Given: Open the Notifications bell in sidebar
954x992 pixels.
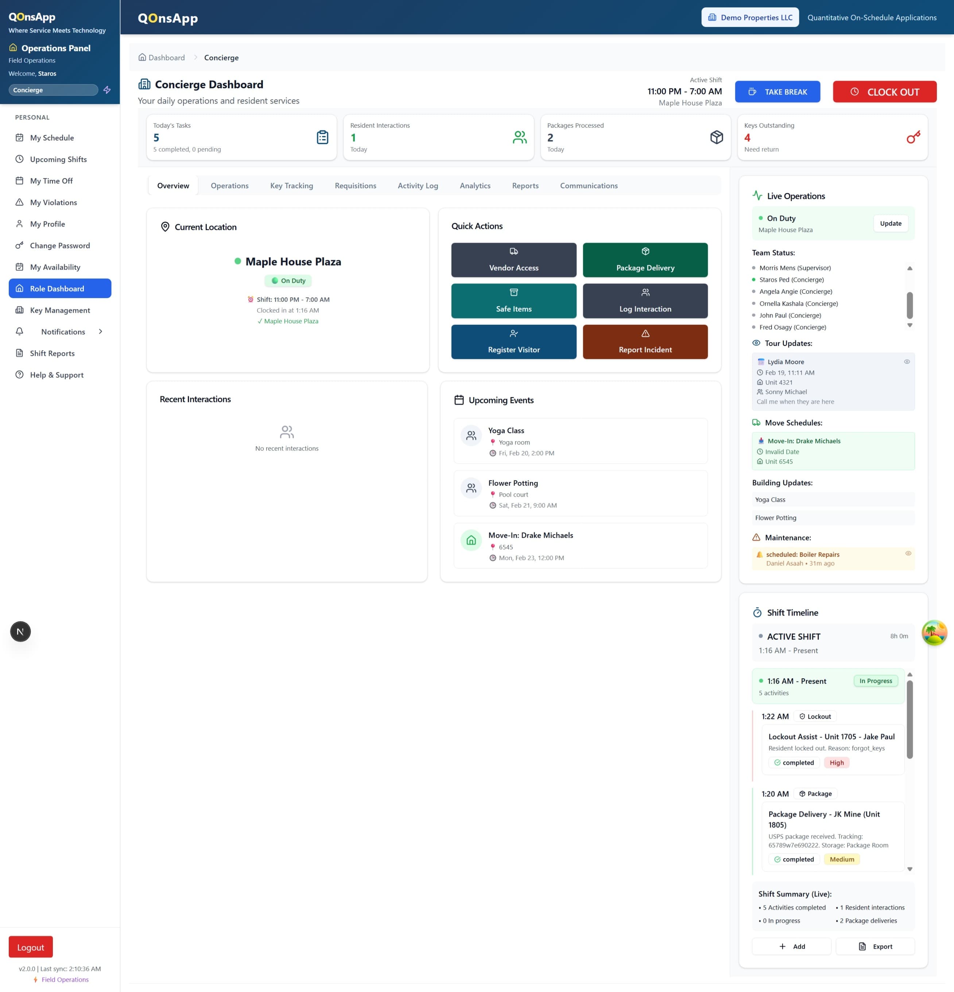Looking at the screenshot, I should click(19, 332).
